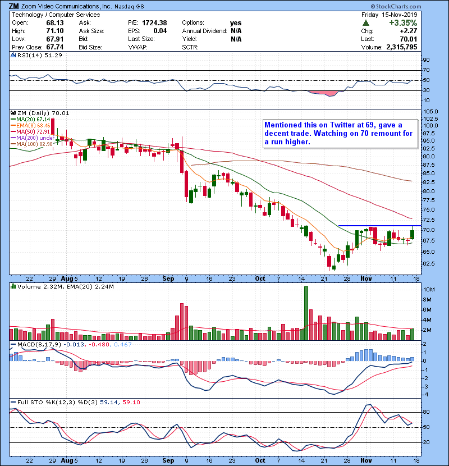Click the Full STO %K value 59.14
Screen dimensions: 449x466
[109, 402]
